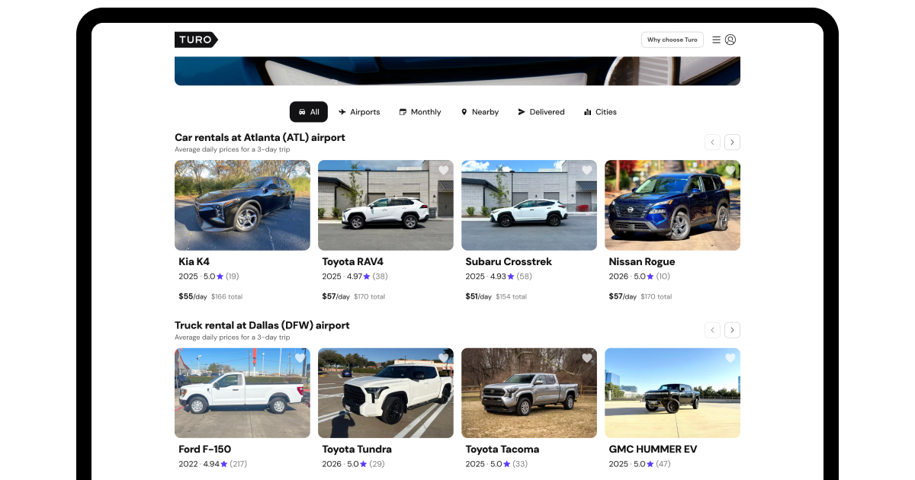Screen dimensions: 915x480
Task: Open the Toyota RAV4 photo
Action: (386, 205)
